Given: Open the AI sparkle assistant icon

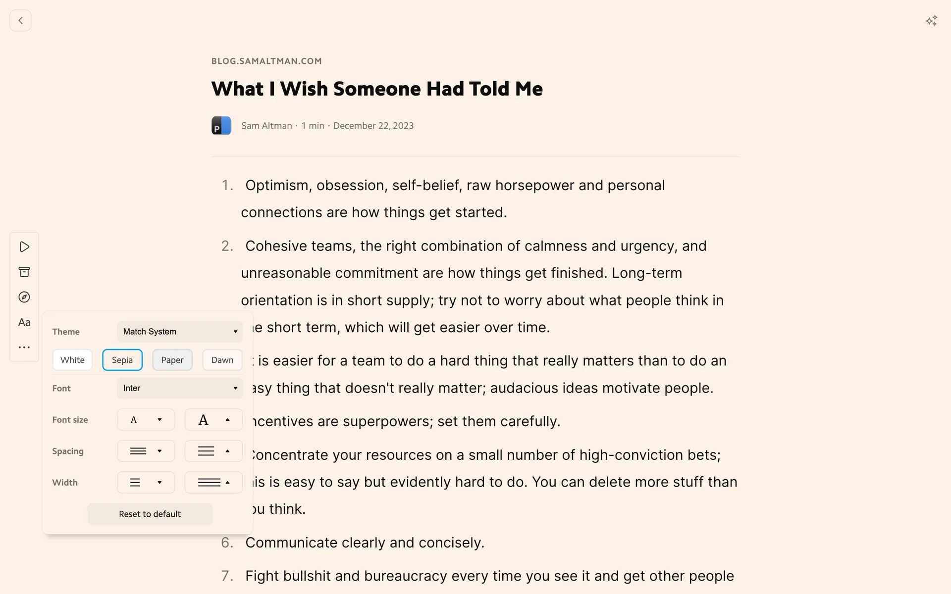Looking at the screenshot, I should coord(931,21).
